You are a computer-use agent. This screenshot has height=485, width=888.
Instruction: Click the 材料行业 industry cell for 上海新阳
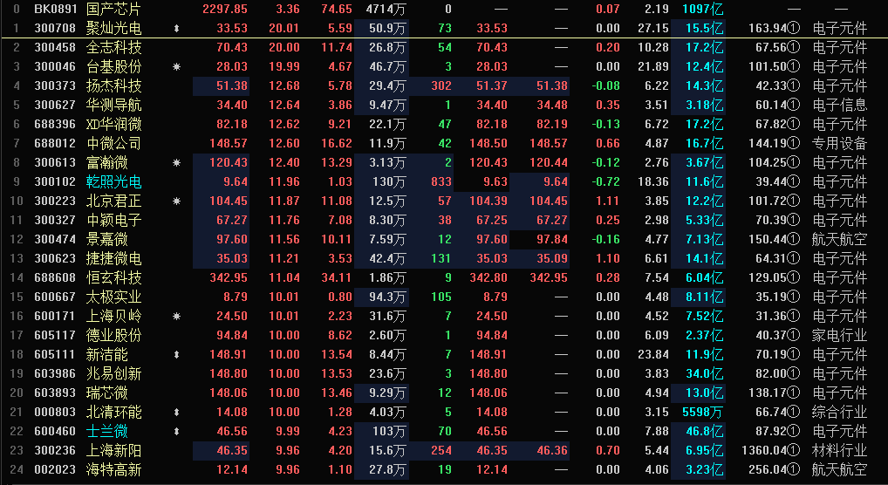839,450
